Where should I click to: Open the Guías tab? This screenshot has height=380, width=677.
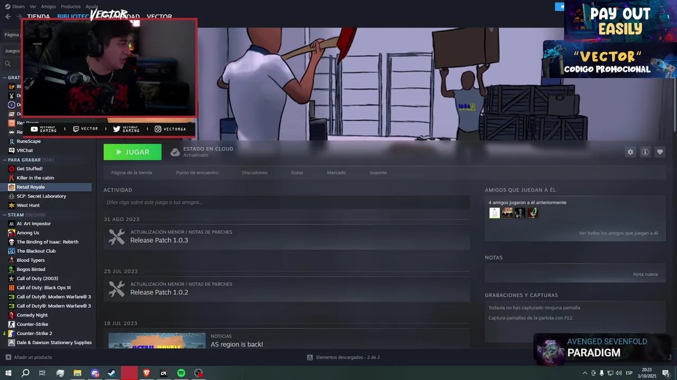(x=297, y=173)
